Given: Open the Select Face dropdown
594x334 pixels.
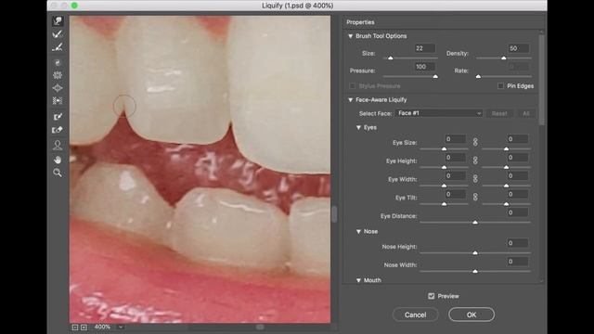Looking at the screenshot, I should click(439, 113).
